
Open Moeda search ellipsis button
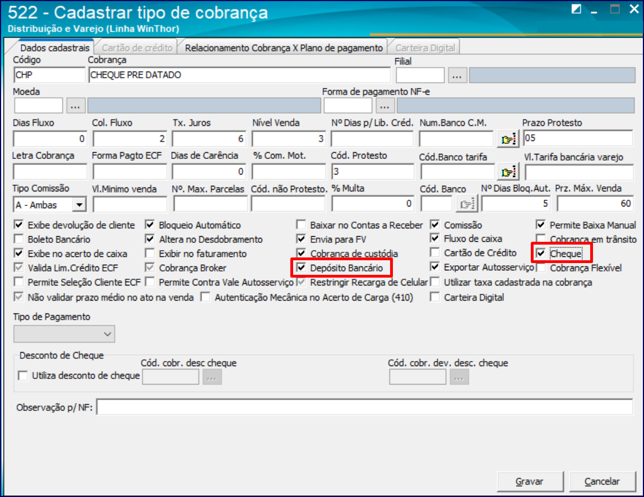tap(75, 106)
